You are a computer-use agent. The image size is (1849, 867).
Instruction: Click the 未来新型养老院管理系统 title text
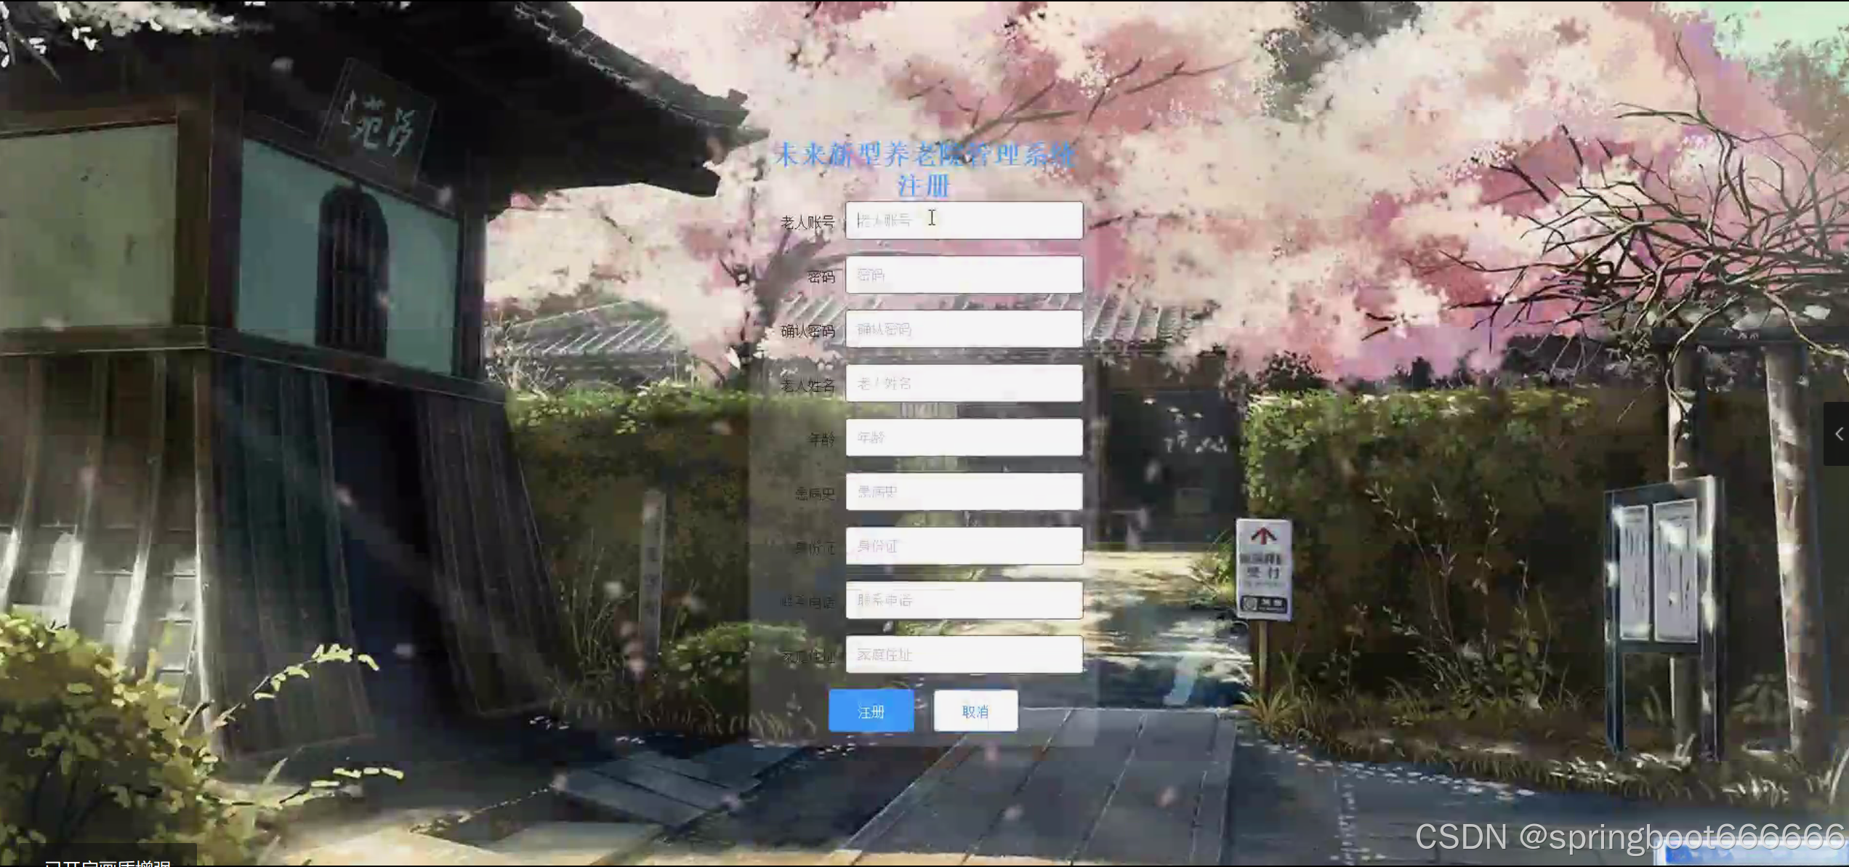[925, 155]
